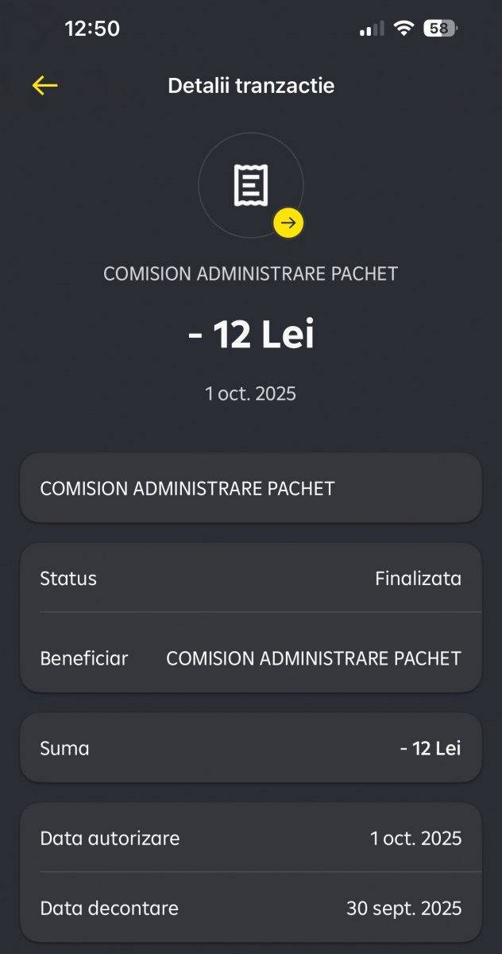Click the Status row label
This screenshot has height=954, width=502.
pyautogui.click(x=68, y=578)
